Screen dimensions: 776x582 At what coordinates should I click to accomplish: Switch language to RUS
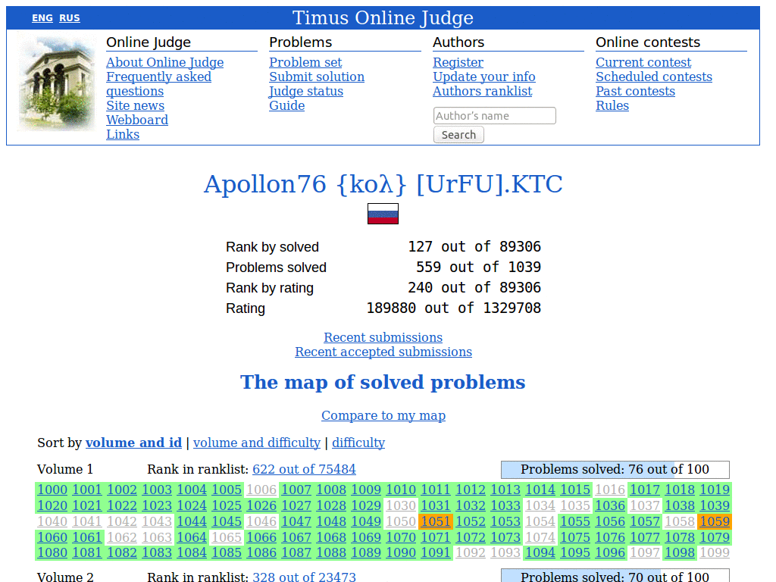[x=69, y=18]
